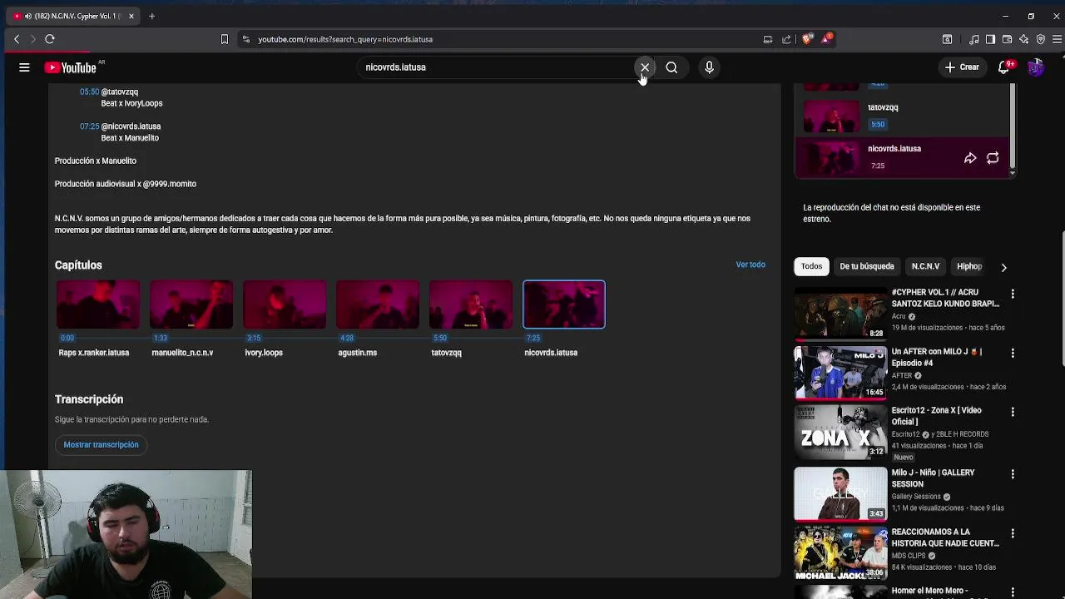1065x599 pixels.
Task: Click Mostrar transcripción button
Action: [102, 445]
